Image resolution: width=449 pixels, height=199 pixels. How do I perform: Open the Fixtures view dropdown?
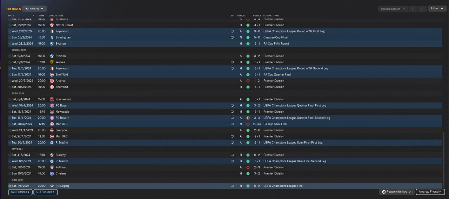coord(34,8)
